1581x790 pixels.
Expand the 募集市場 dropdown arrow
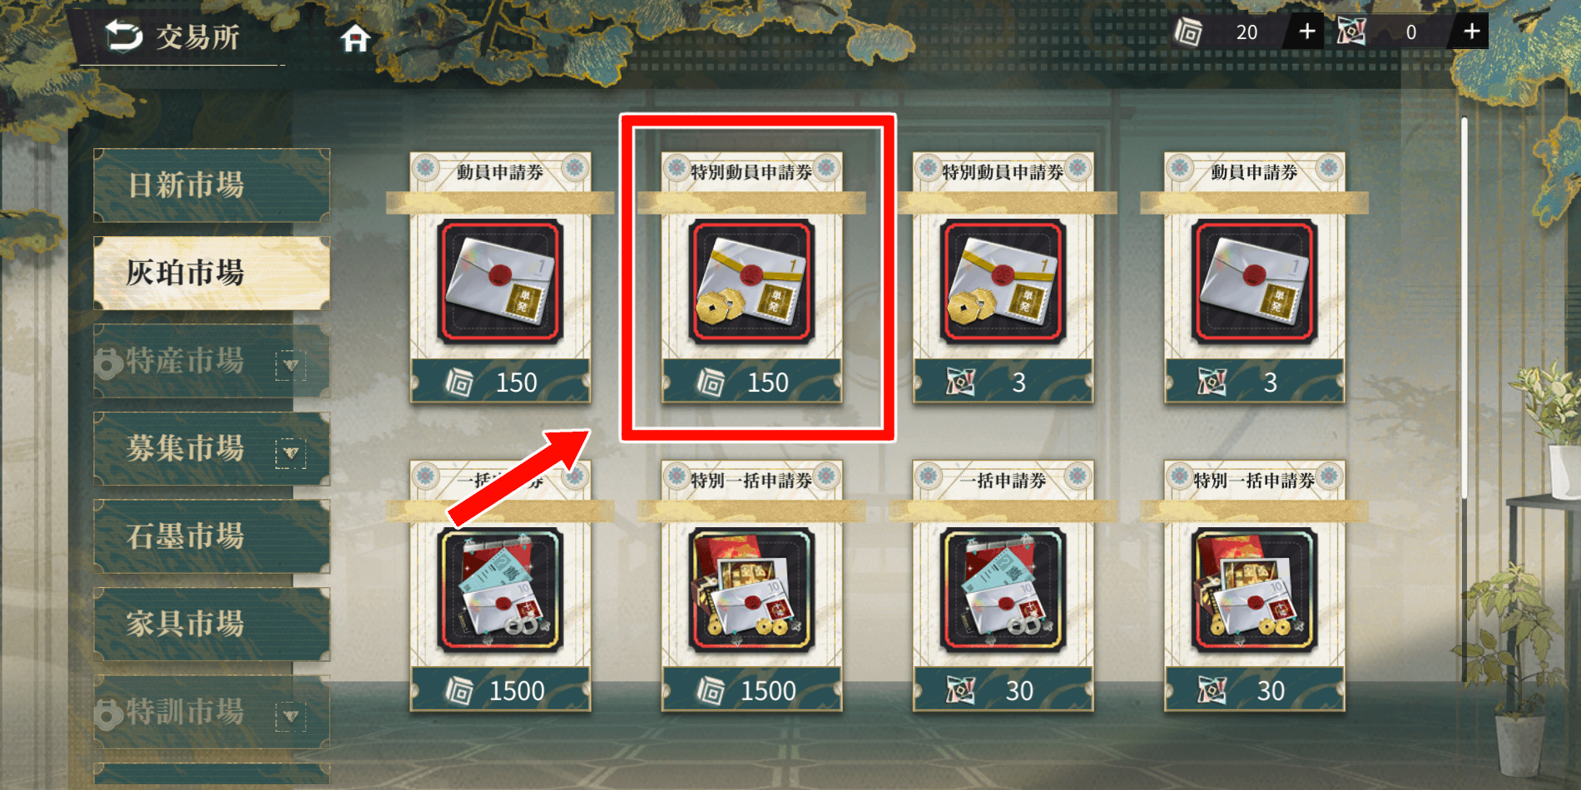(290, 453)
